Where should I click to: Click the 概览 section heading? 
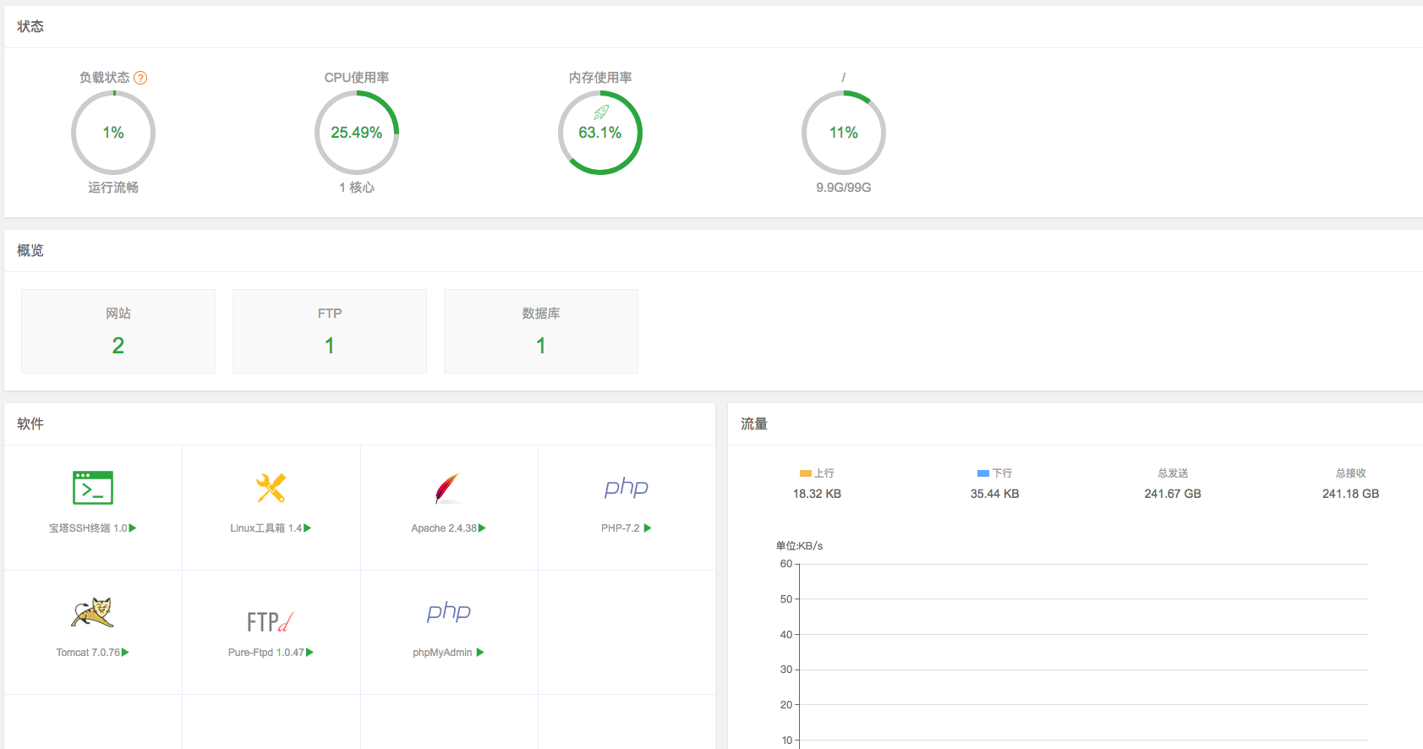pos(30,251)
